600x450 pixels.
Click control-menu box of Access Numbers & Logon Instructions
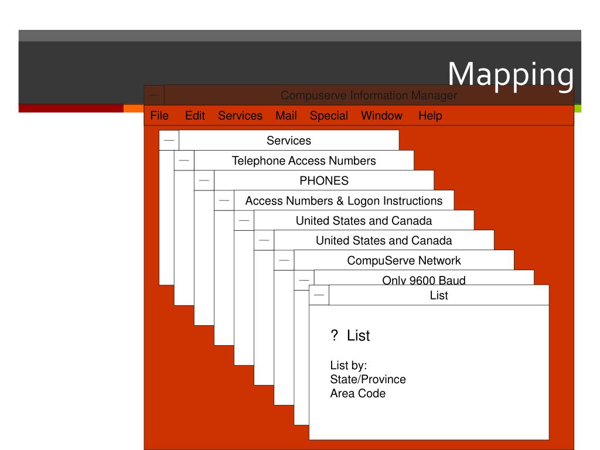coord(224,200)
